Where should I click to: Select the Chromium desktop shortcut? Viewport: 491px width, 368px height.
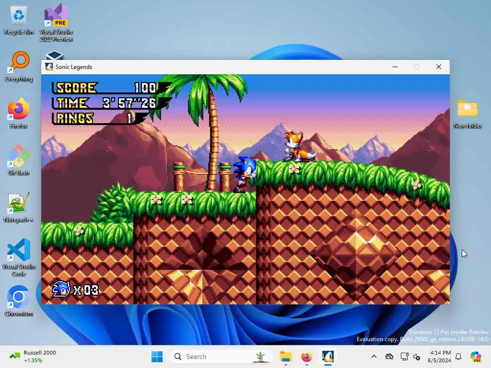point(19,301)
